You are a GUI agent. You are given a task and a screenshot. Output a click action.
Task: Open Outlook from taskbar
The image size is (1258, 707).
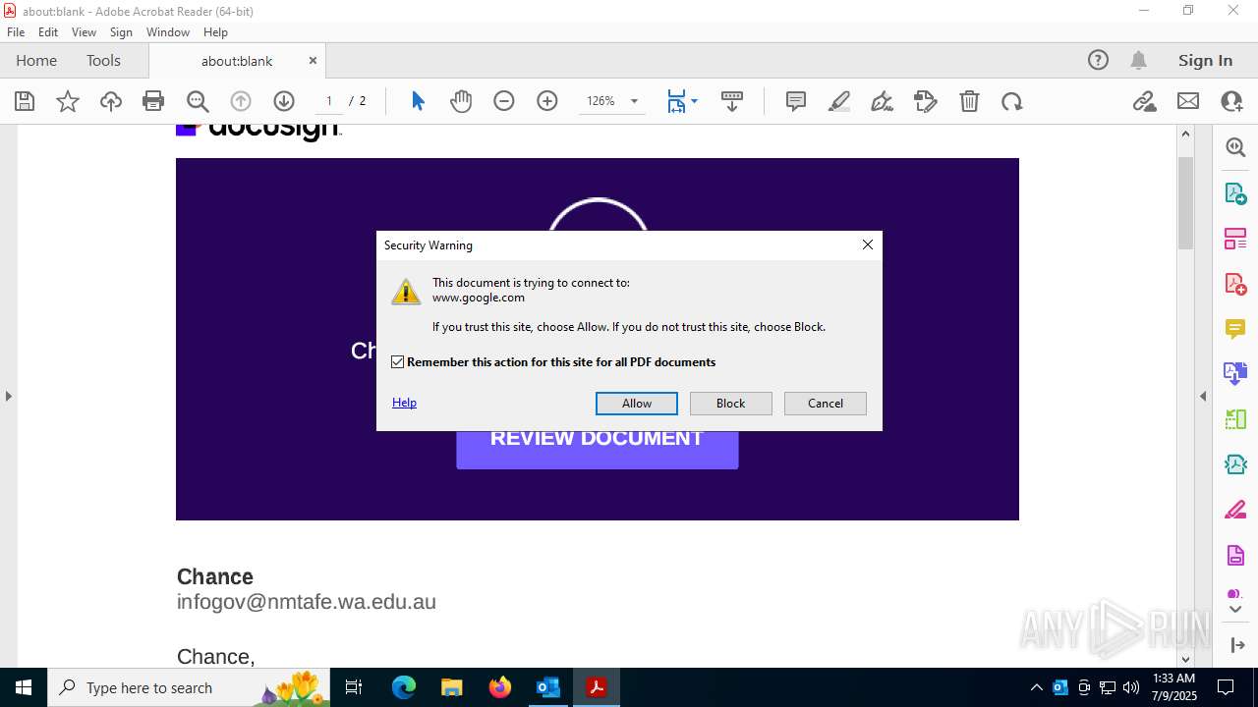point(547,687)
